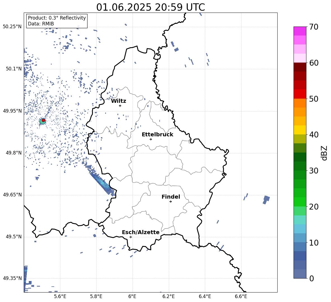331x302 pixels.
Task: Pick the yellow colorbar swatch above 40
Action: point(300,130)
